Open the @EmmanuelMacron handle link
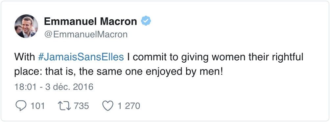Image resolution: width=330 pixels, height=122 pixels. 86,34
